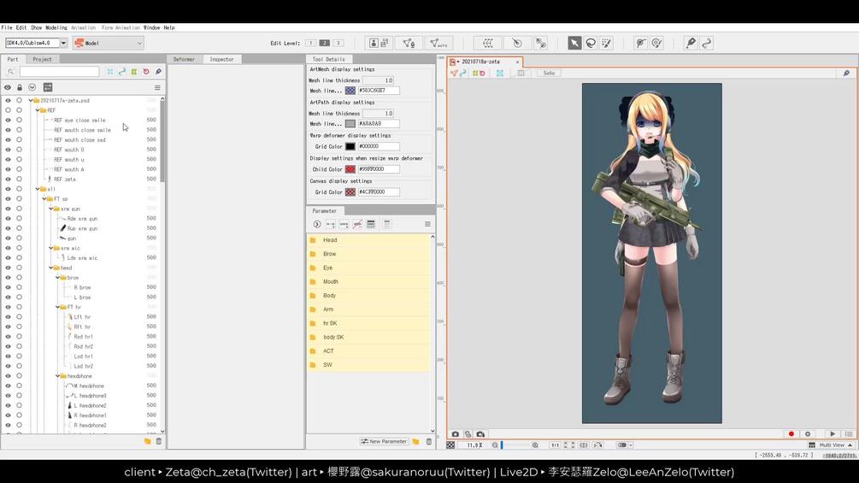Hide REF eye close smile layer
Screen dimensions: 859x483
tap(8, 120)
